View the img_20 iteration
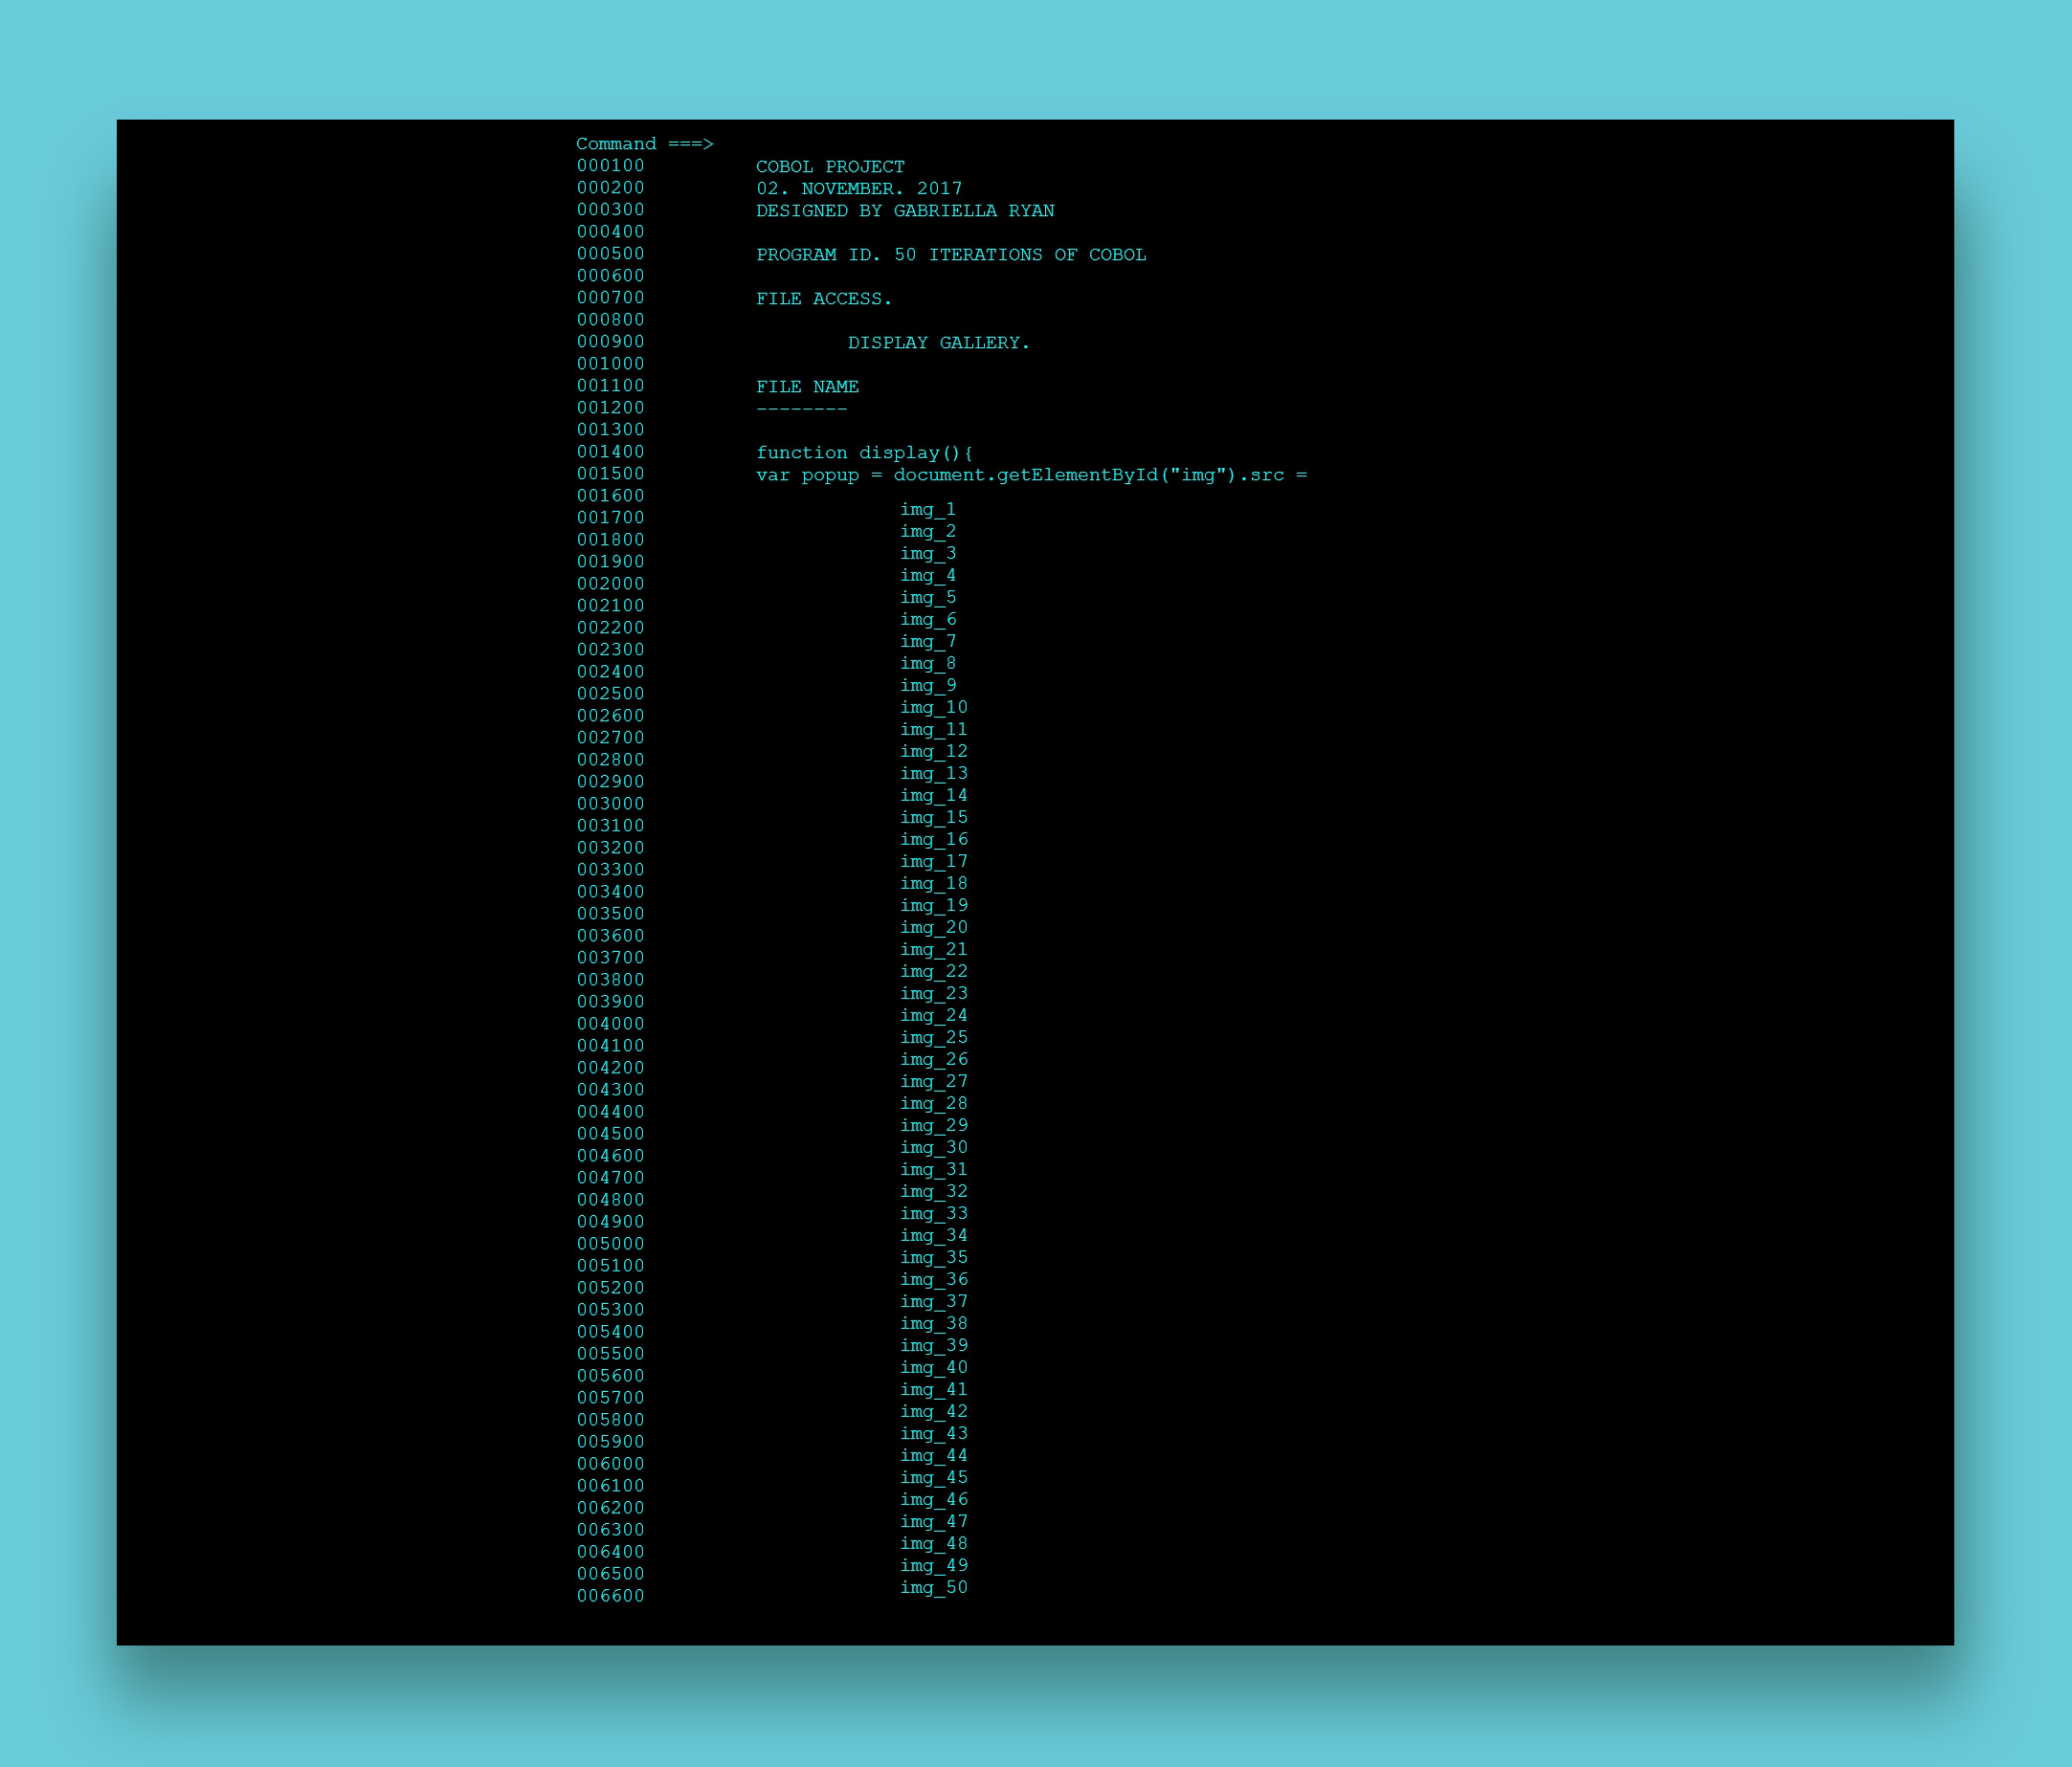The image size is (2072, 1767). (x=933, y=927)
